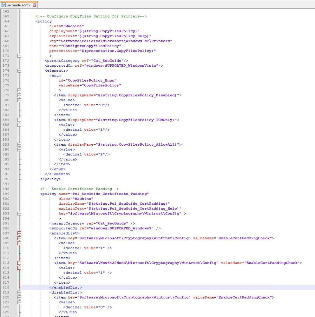Image resolution: width=315 pixels, height=317 pixels.
Task: Click <decimal value="0"/> on line 581
Action: point(86,105)
